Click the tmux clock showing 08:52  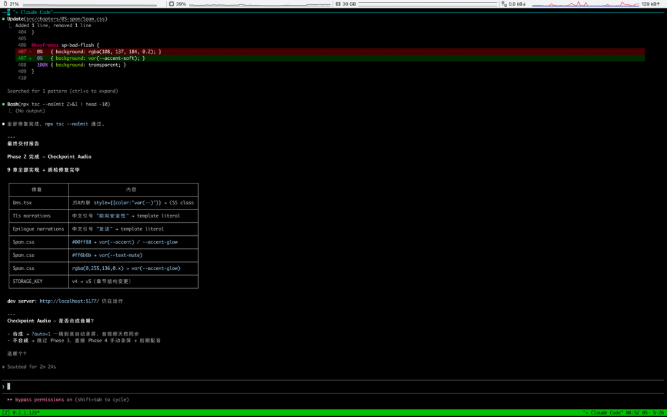632,413
